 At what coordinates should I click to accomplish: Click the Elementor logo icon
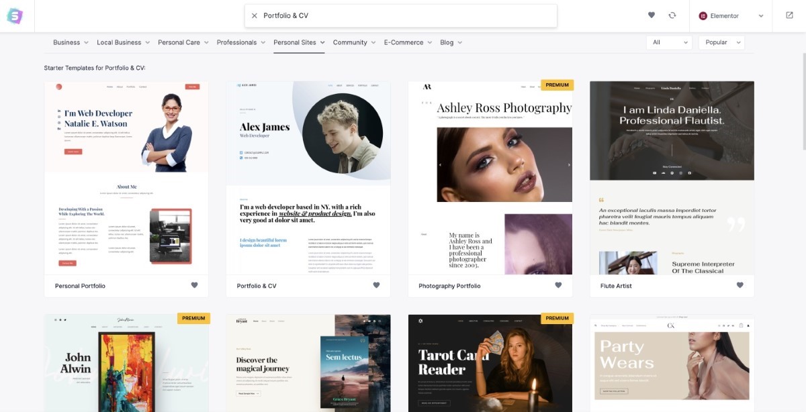pos(703,15)
